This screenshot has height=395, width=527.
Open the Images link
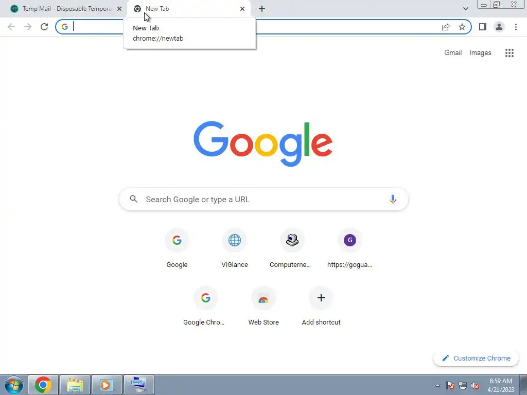(x=480, y=53)
